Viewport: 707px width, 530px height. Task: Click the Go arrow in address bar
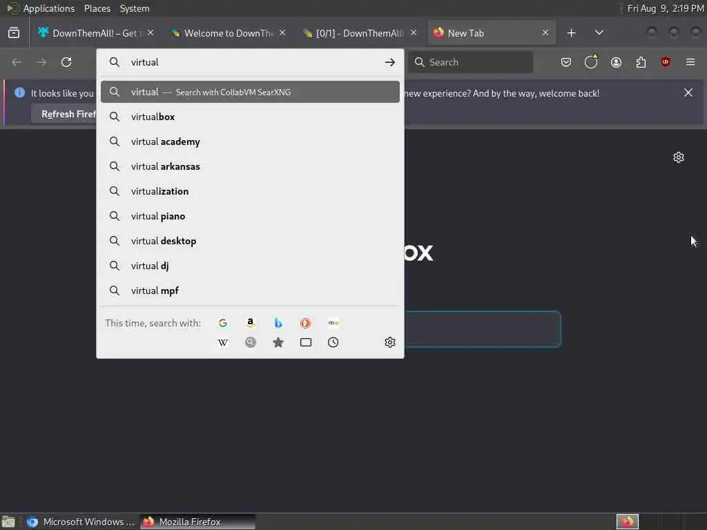point(390,62)
